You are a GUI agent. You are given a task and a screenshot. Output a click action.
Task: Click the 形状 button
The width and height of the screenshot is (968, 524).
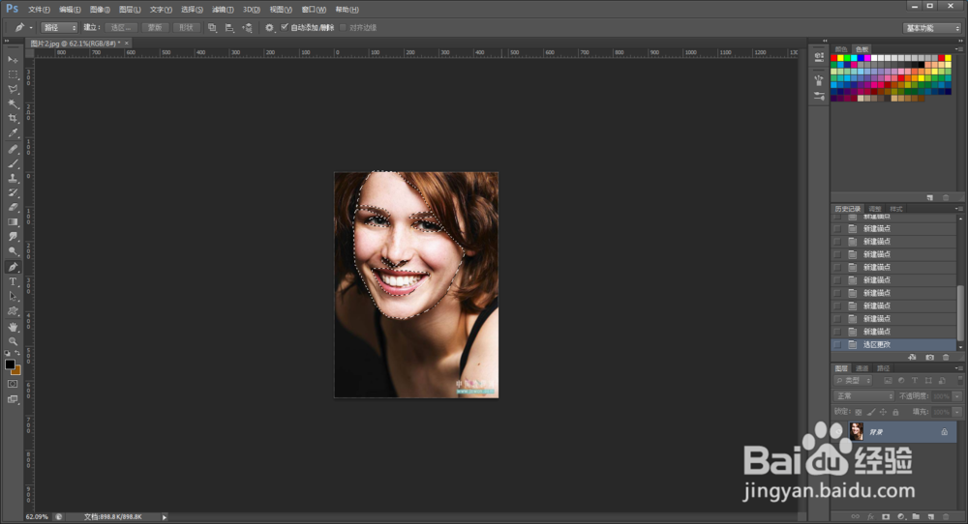[186, 28]
